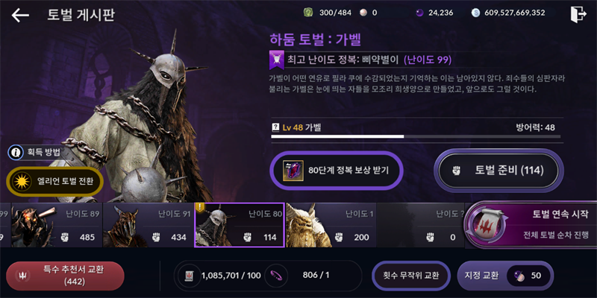This screenshot has width=597, height=298.
Task: Open the 획득 방법 info icon
Action: coord(16,153)
